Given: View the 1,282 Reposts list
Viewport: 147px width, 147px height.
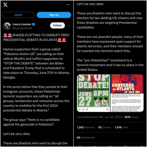Looking at the screenshot, I should click(x=86, y=127).
